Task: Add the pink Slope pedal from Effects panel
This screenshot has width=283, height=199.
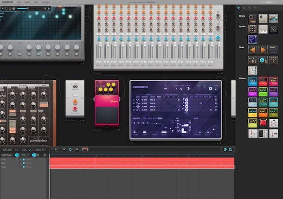Action: (273, 81)
